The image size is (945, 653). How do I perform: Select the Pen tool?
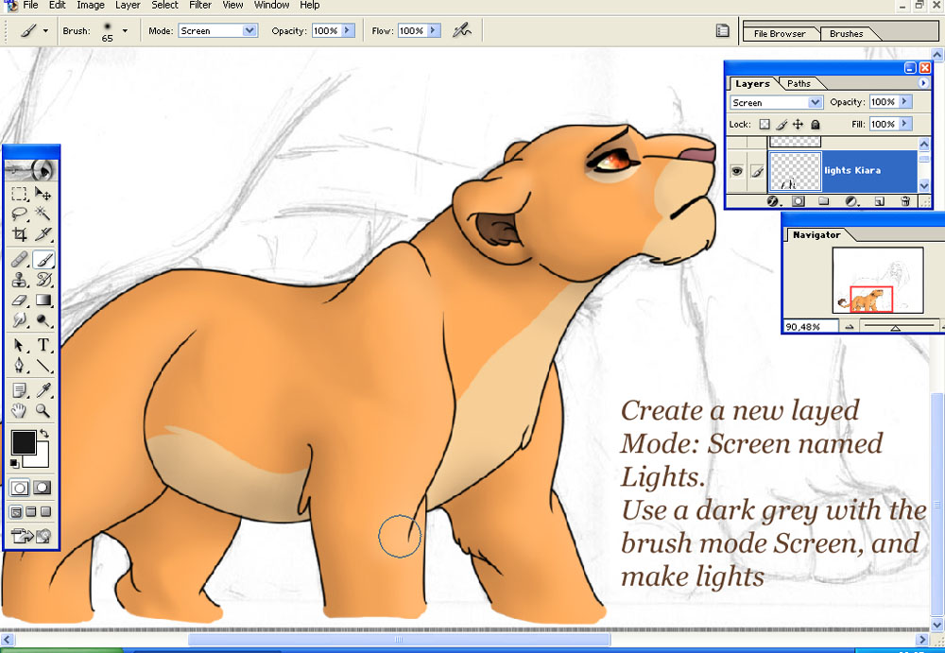pos(19,366)
